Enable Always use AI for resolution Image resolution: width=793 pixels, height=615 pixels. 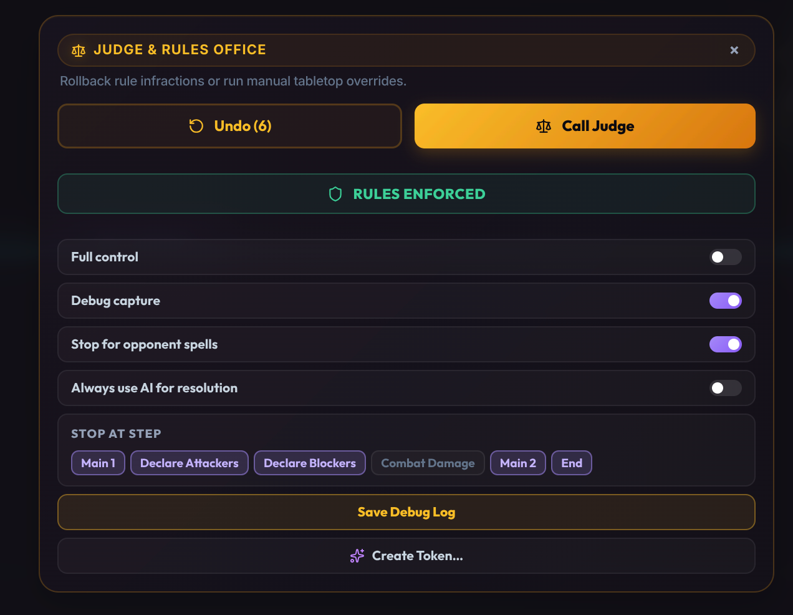[726, 388]
